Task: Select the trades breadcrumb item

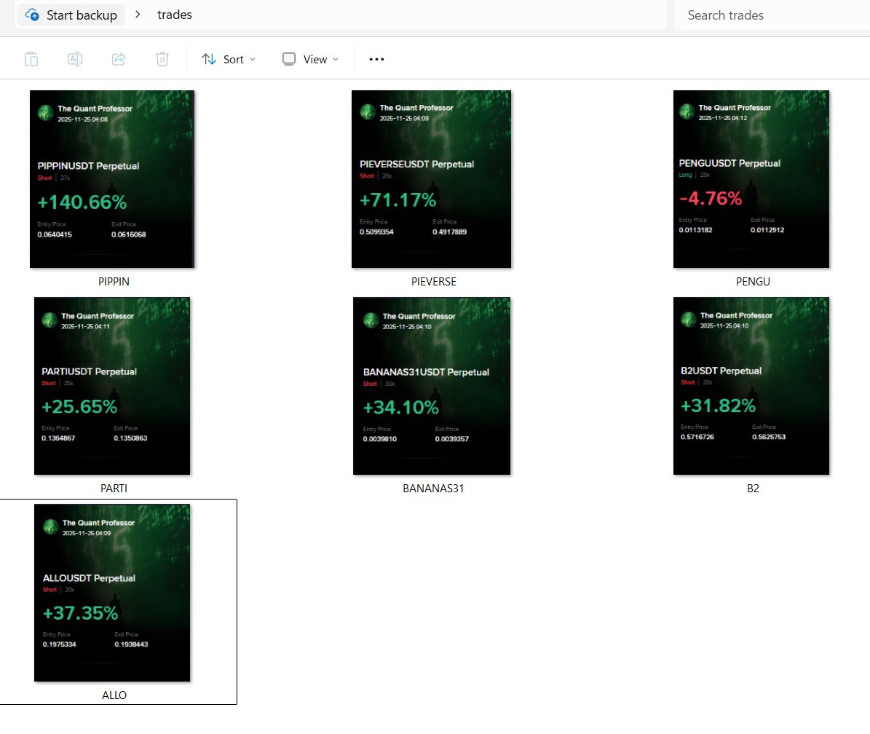Action: [x=175, y=15]
